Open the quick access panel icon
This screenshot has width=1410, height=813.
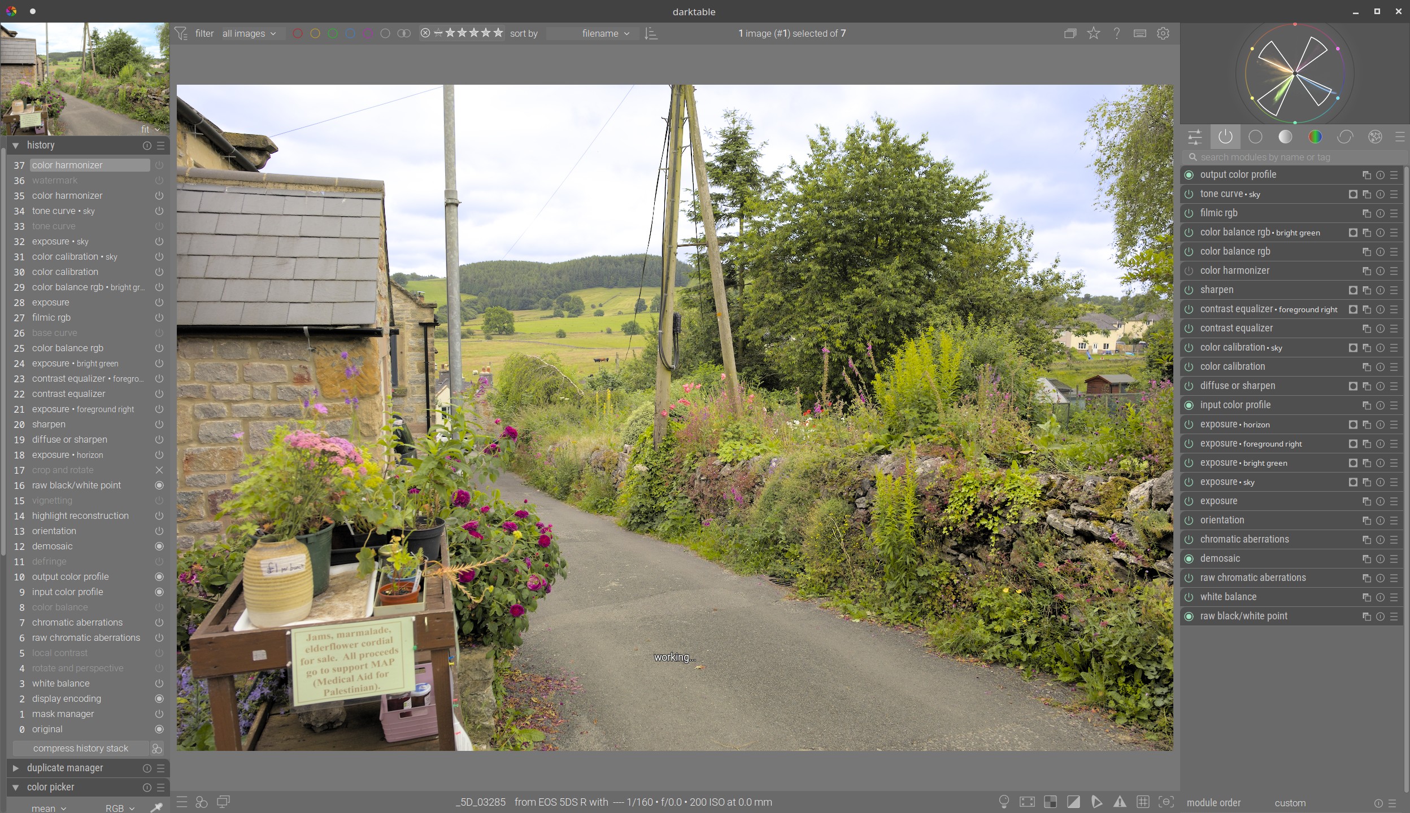(1195, 137)
